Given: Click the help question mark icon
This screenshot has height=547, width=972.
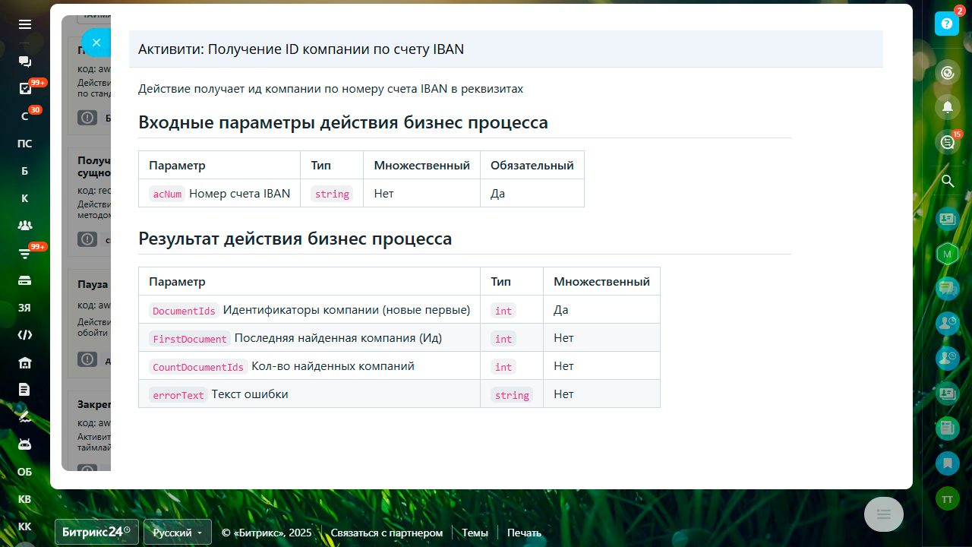Looking at the screenshot, I should pyautogui.click(x=947, y=24).
